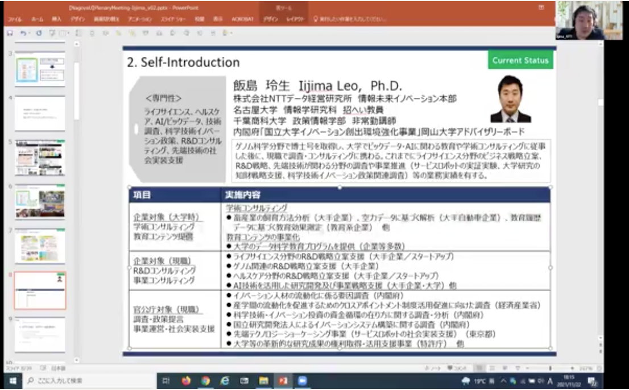The width and height of the screenshot is (629, 390).
Task: Click the PowerPoint icon in taskbar
Action: coord(283,381)
